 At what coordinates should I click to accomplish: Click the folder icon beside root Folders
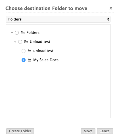click(23, 33)
